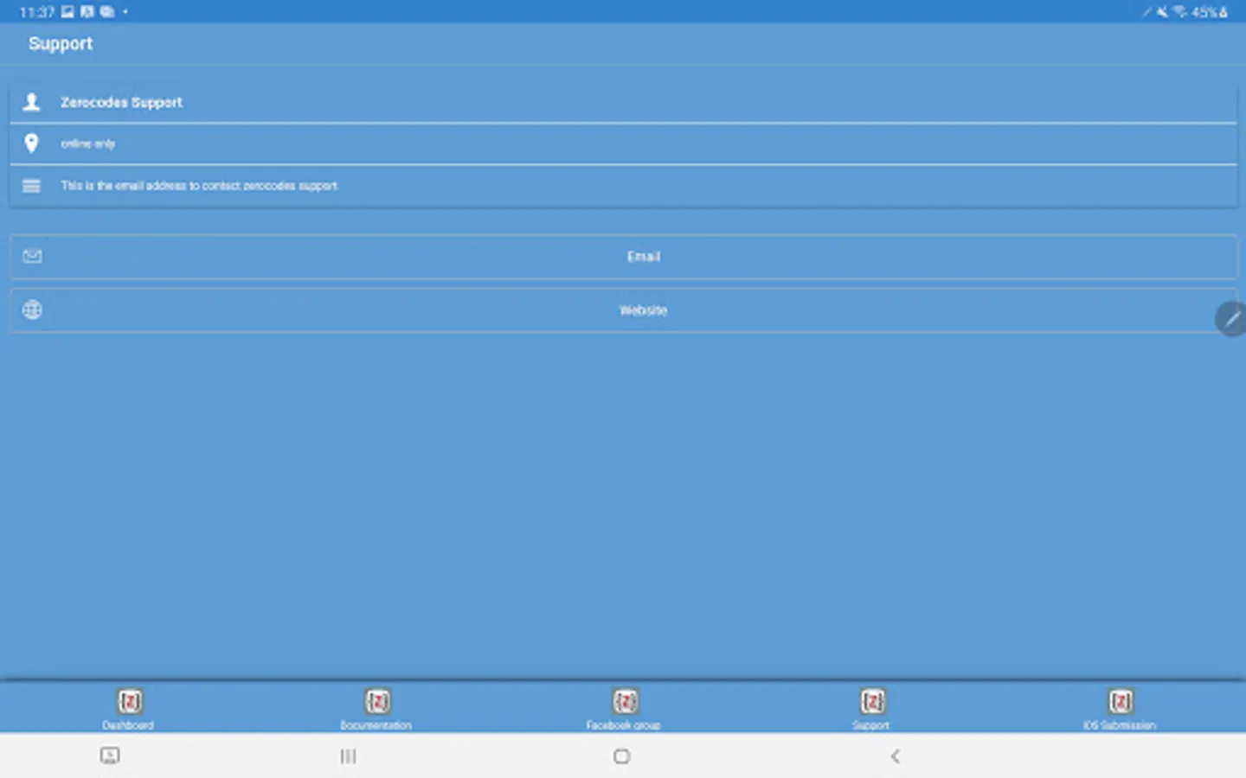Tap the battery percentage in status bar

tap(1204, 12)
